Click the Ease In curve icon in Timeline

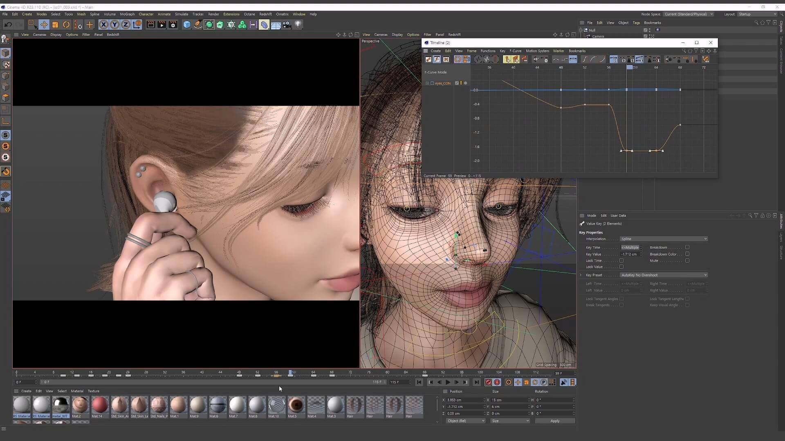(593, 59)
